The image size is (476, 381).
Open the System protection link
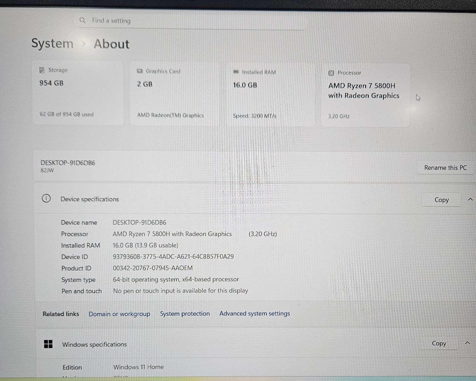point(185,314)
